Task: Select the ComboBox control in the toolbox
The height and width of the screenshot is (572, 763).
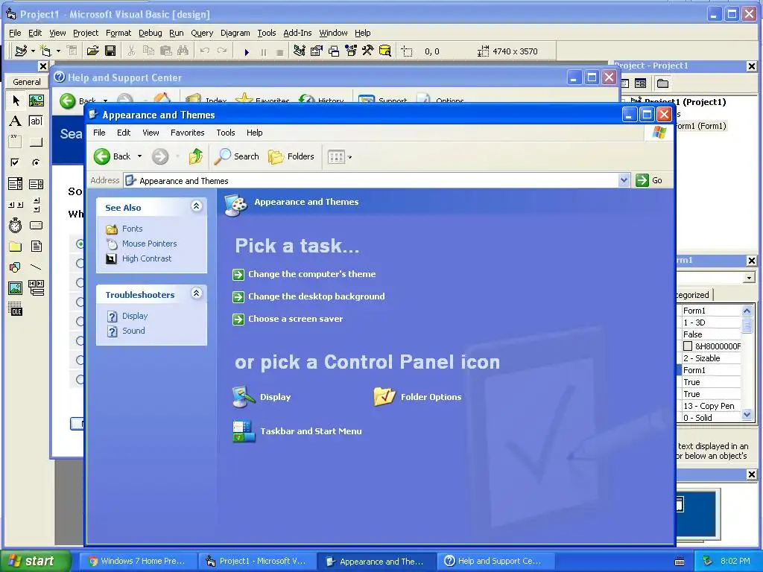Action: tap(16, 183)
